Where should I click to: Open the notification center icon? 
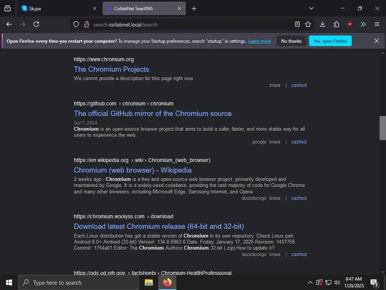pyautogui.click(x=374, y=282)
